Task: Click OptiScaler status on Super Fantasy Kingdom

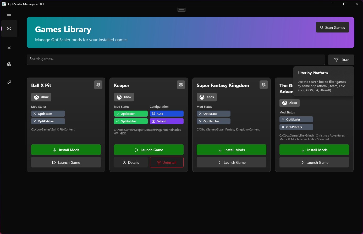Action: (x=213, y=114)
